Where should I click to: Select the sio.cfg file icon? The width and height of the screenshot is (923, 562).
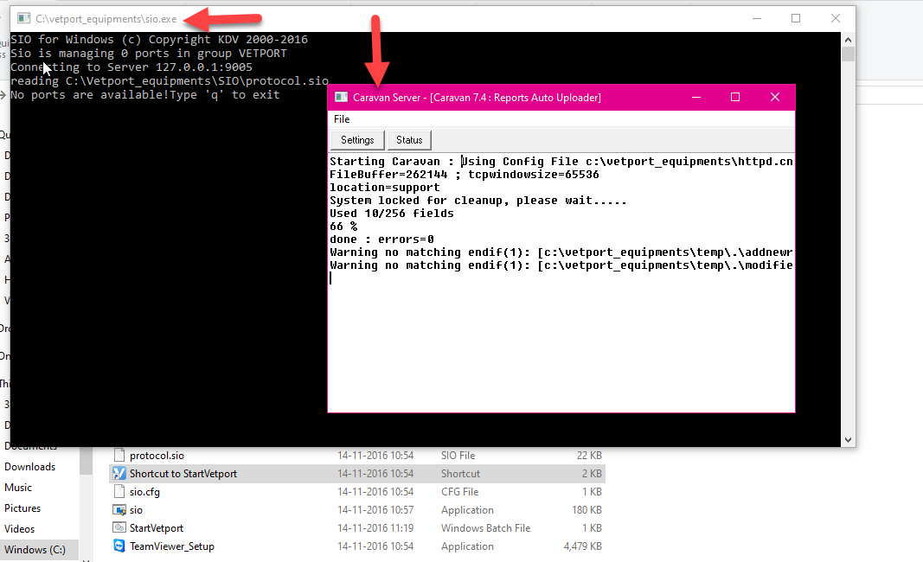(x=119, y=492)
